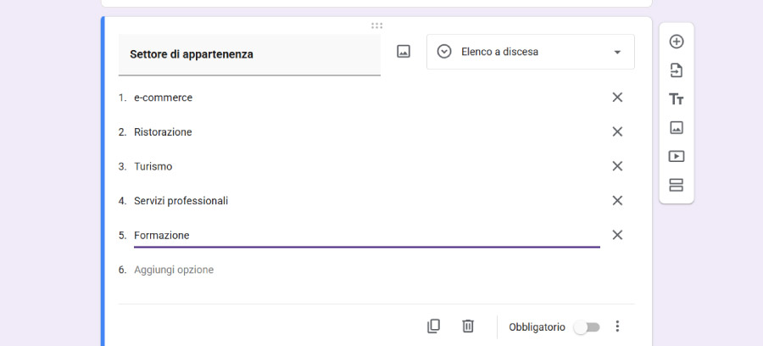Remove the Ristorazione option
This screenshot has width=763, height=346.
coord(617,131)
